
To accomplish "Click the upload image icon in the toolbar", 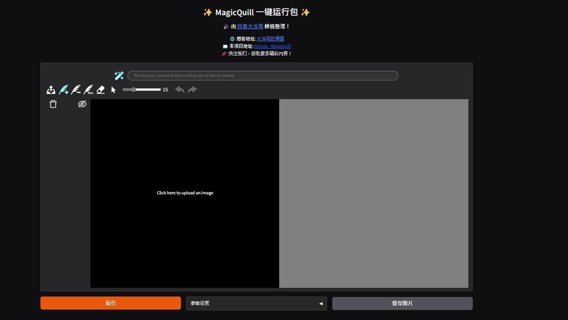I will pyautogui.click(x=51, y=90).
